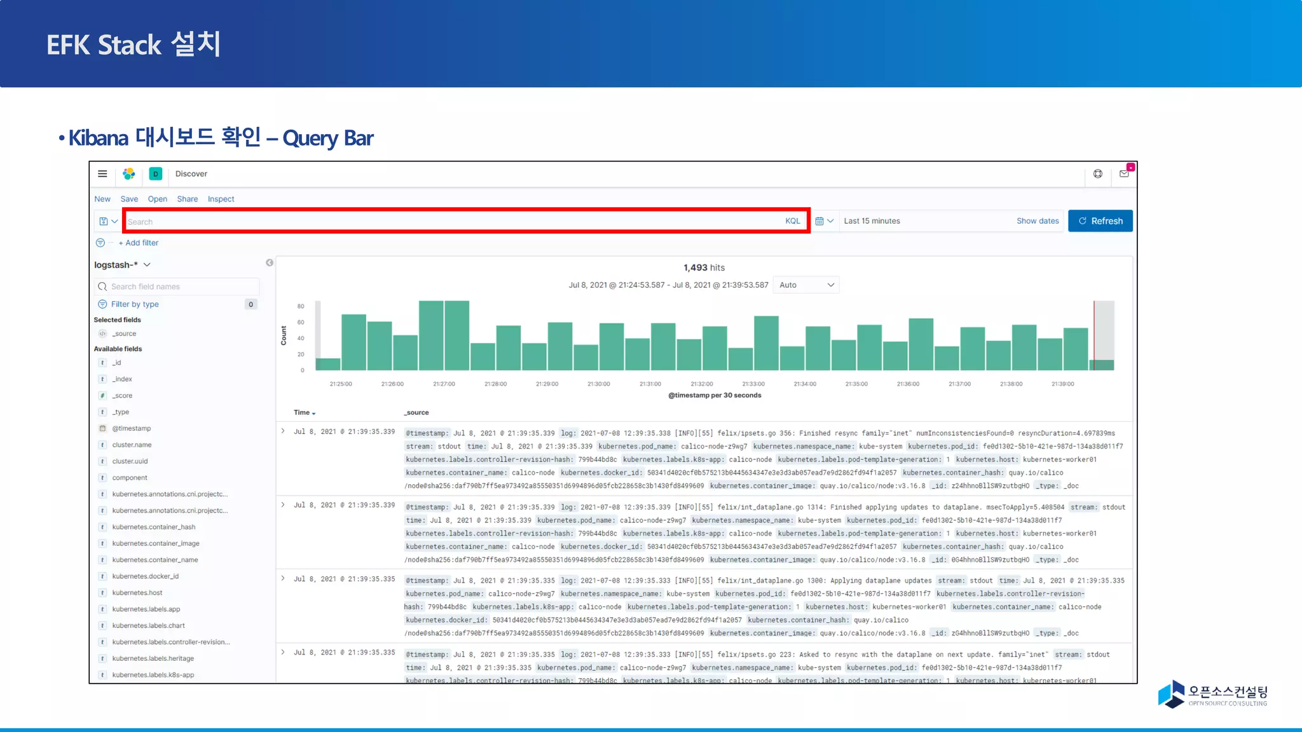Screen dimensions: 1302x732
Task: Open the Auto interval dropdown
Action: coord(805,285)
